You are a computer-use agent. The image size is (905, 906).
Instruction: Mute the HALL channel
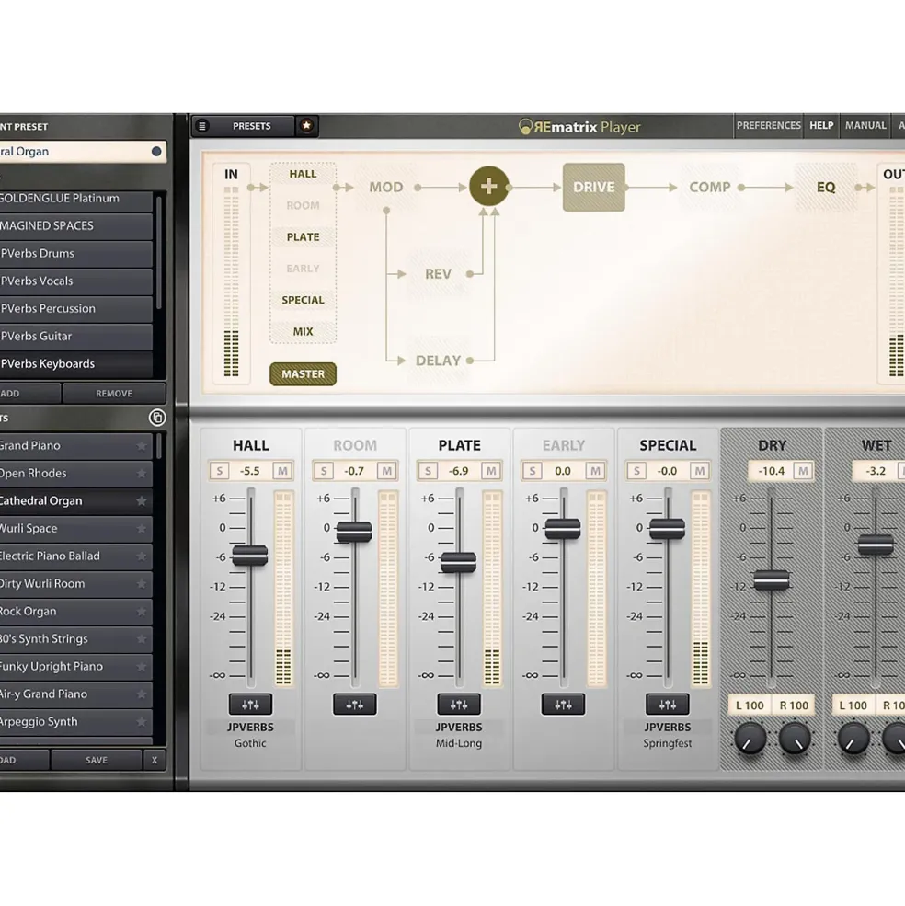coord(282,471)
